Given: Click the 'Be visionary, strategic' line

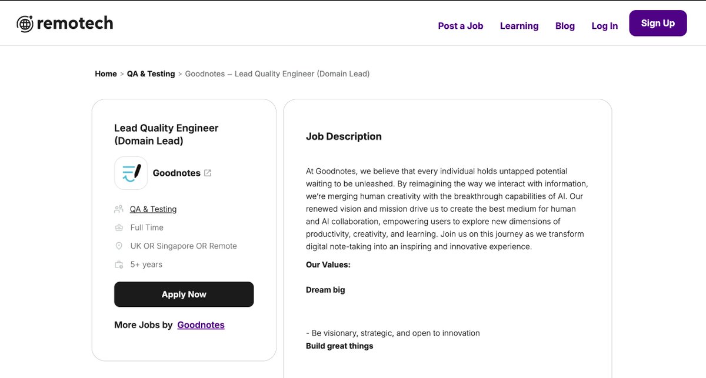Looking at the screenshot, I should click(393, 333).
